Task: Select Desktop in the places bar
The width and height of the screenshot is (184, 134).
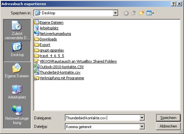Action: [x=17, y=51]
